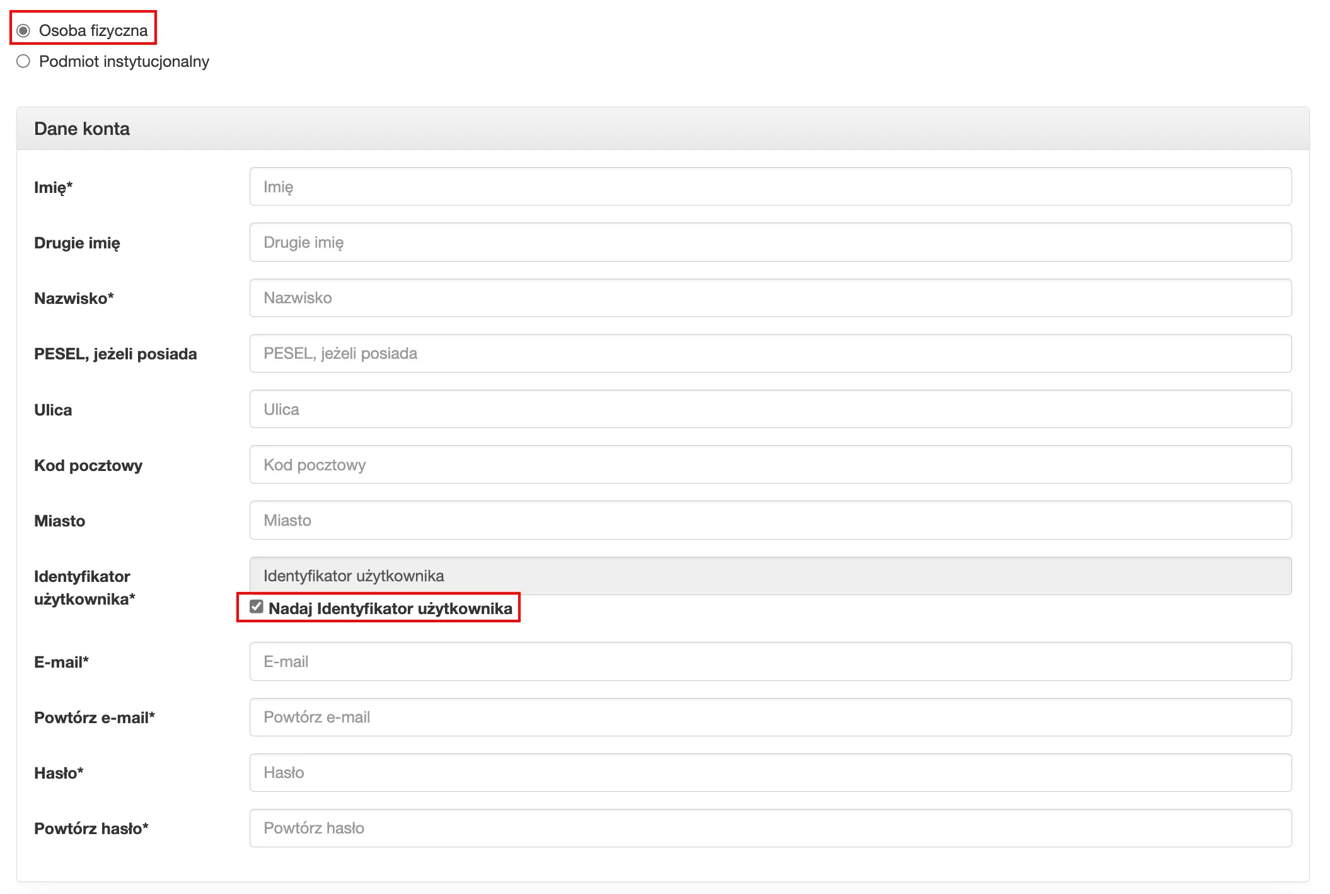1330x894 pixels.
Task: Click the Miasto input box
Action: (770, 520)
